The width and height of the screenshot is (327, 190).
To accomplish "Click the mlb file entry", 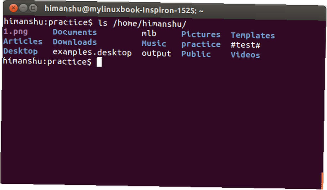I will coord(149,34).
